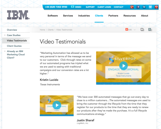
Task: Expand the Share dropdown chevron
Action: click(135, 30)
